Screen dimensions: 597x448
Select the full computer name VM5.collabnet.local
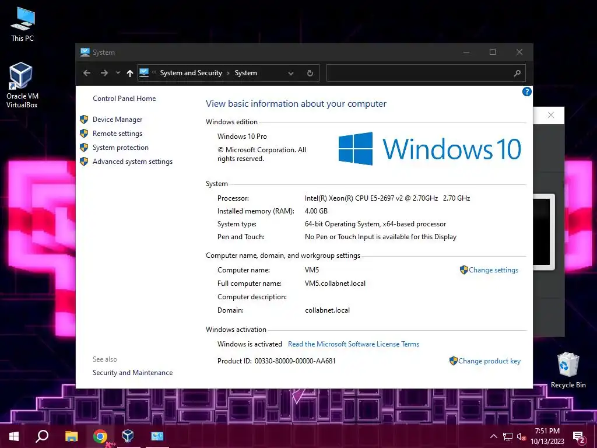tap(335, 284)
